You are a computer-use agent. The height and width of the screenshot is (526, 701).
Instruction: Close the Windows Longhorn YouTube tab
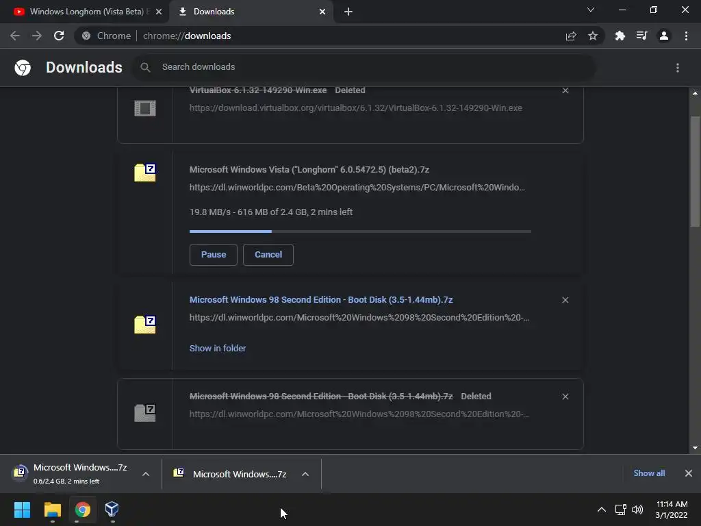point(159,12)
